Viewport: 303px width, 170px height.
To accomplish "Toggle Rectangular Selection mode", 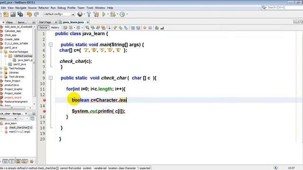I will tap(108, 28).
